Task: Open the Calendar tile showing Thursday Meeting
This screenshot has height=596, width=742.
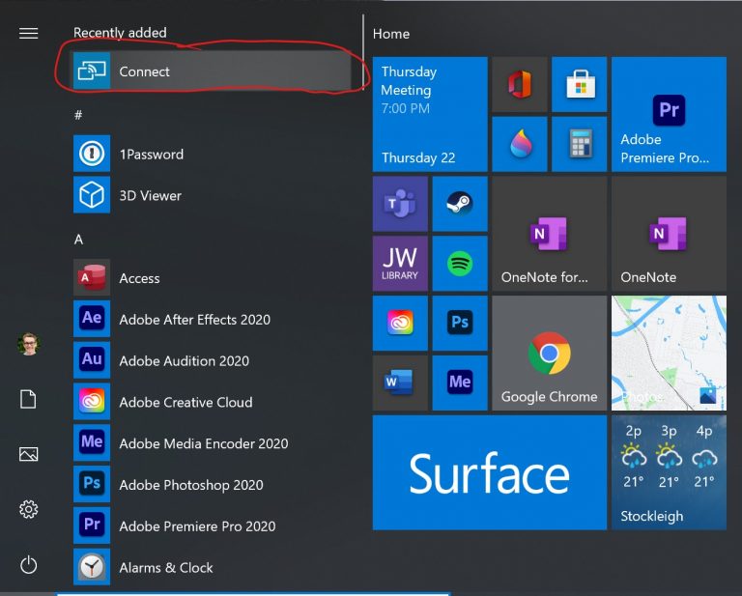Action: (x=430, y=114)
